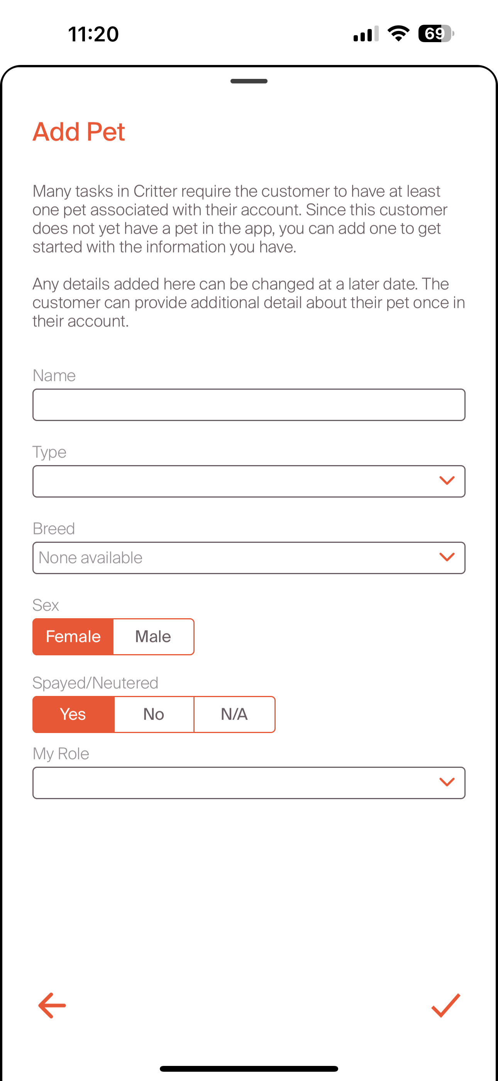Viewport: 498px width, 1081px height.
Task: Select Male for pet sex
Action: coord(153,637)
